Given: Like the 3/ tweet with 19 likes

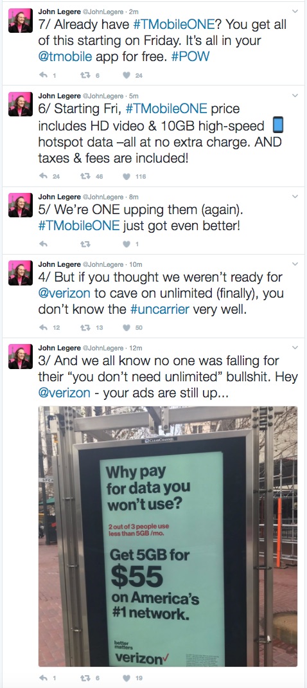Looking at the screenshot, I should 127,678.
